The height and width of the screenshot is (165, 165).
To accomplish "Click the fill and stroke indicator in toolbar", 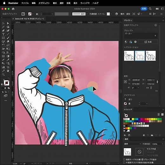I will [6, 83].
